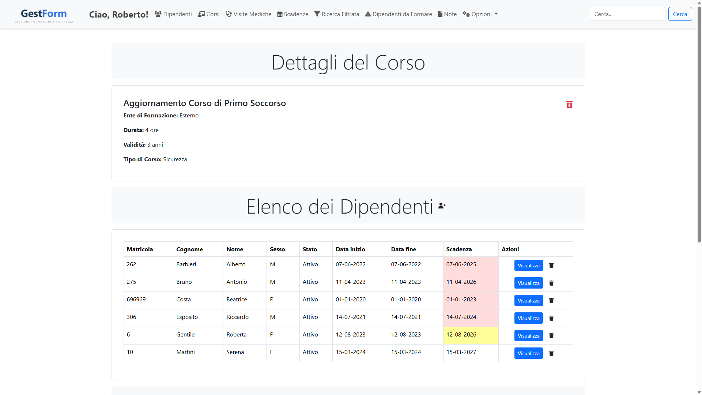Click name cell Roberta
702x395 pixels.
(x=245, y=335)
